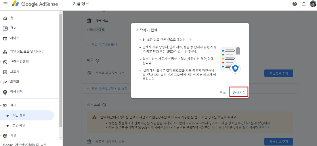Click the account settings gear icon
Screen dimensions: 317x146
coord(5,136)
